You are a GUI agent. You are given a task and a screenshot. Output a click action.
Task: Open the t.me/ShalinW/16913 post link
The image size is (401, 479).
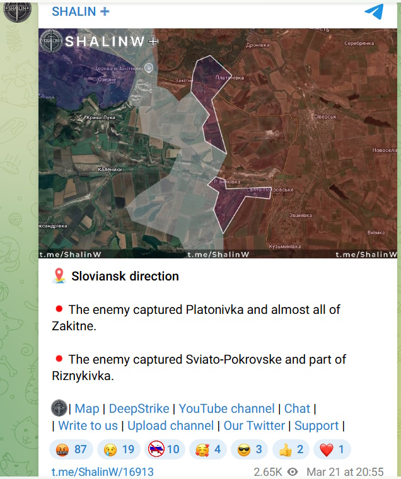pos(103,472)
